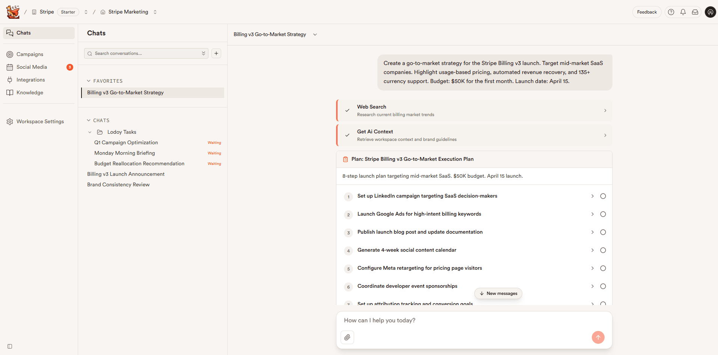Open Brand Consistency Review chat
Viewport: 718px width, 355px height.
point(118,185)
